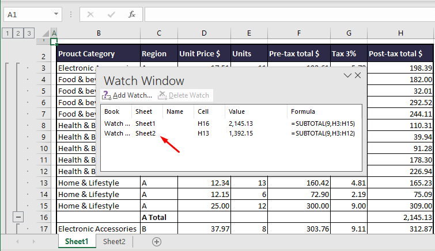Sort watches by Book column header
Screen dimensions: 435x251
(112, 111)
